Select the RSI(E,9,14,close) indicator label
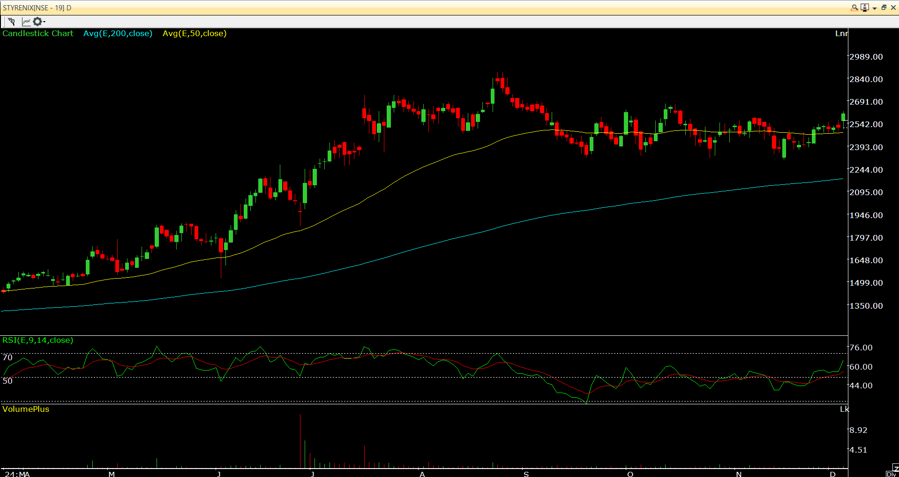The width and height of the screenshot is (899, 477). pos(38,340)
